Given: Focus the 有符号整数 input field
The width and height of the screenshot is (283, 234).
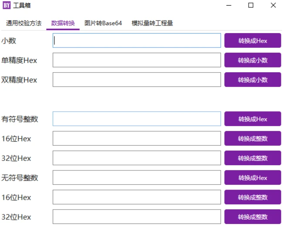Looking at the screenshot, I should (137, 119).
